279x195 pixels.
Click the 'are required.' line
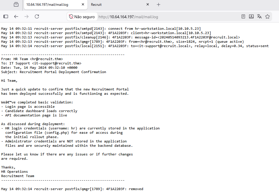pos(14,159)
